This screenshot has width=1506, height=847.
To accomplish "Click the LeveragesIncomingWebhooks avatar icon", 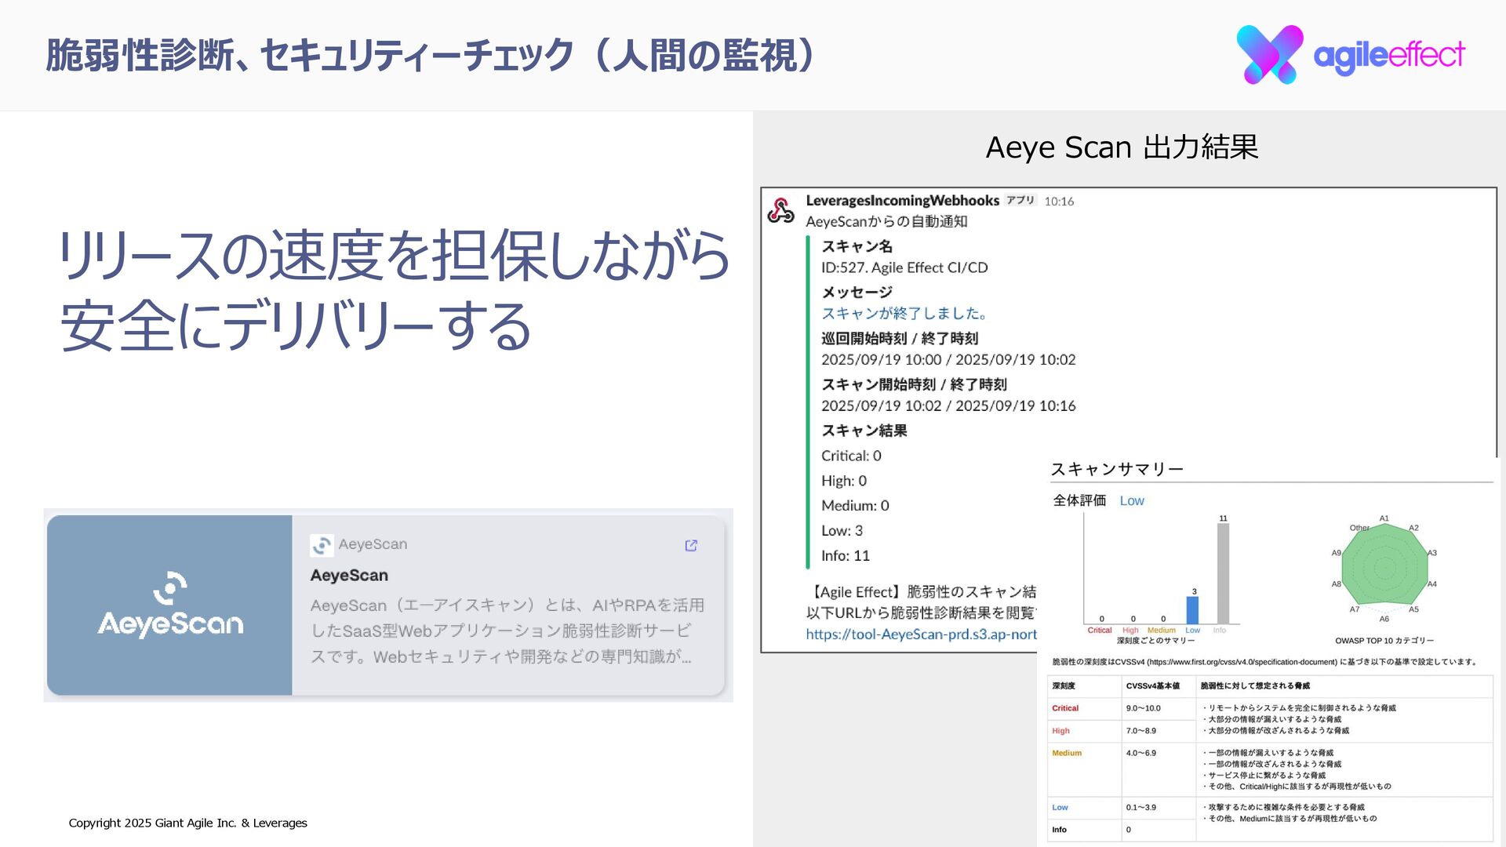I will [x=780, y=210].
